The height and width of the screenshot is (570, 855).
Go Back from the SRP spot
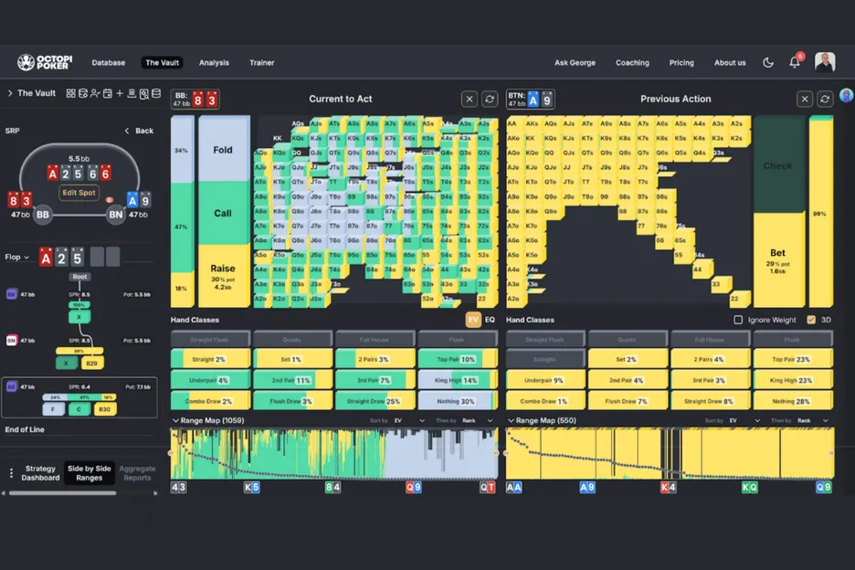(x=139, y=131)
